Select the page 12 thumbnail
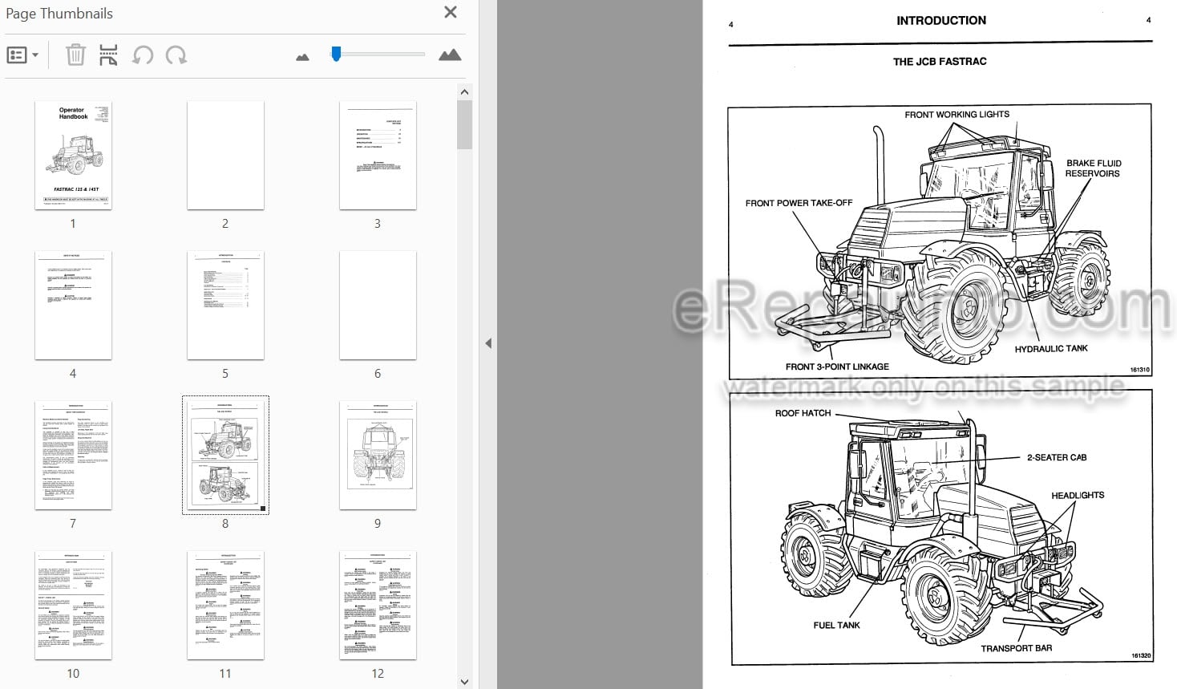The image size is (1177, 689). [x=378, y=606]
